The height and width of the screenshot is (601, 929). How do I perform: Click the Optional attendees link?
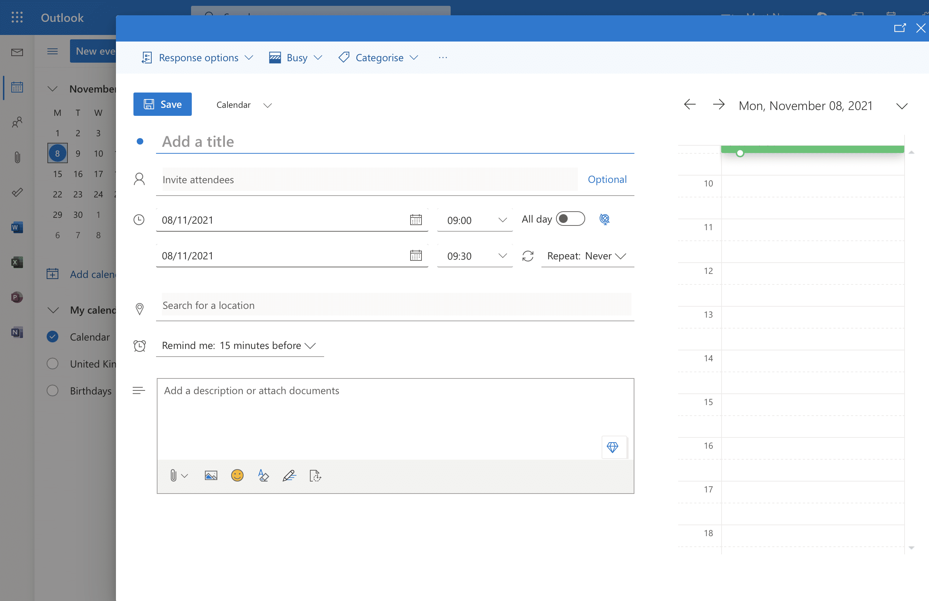tap(607, 180)
